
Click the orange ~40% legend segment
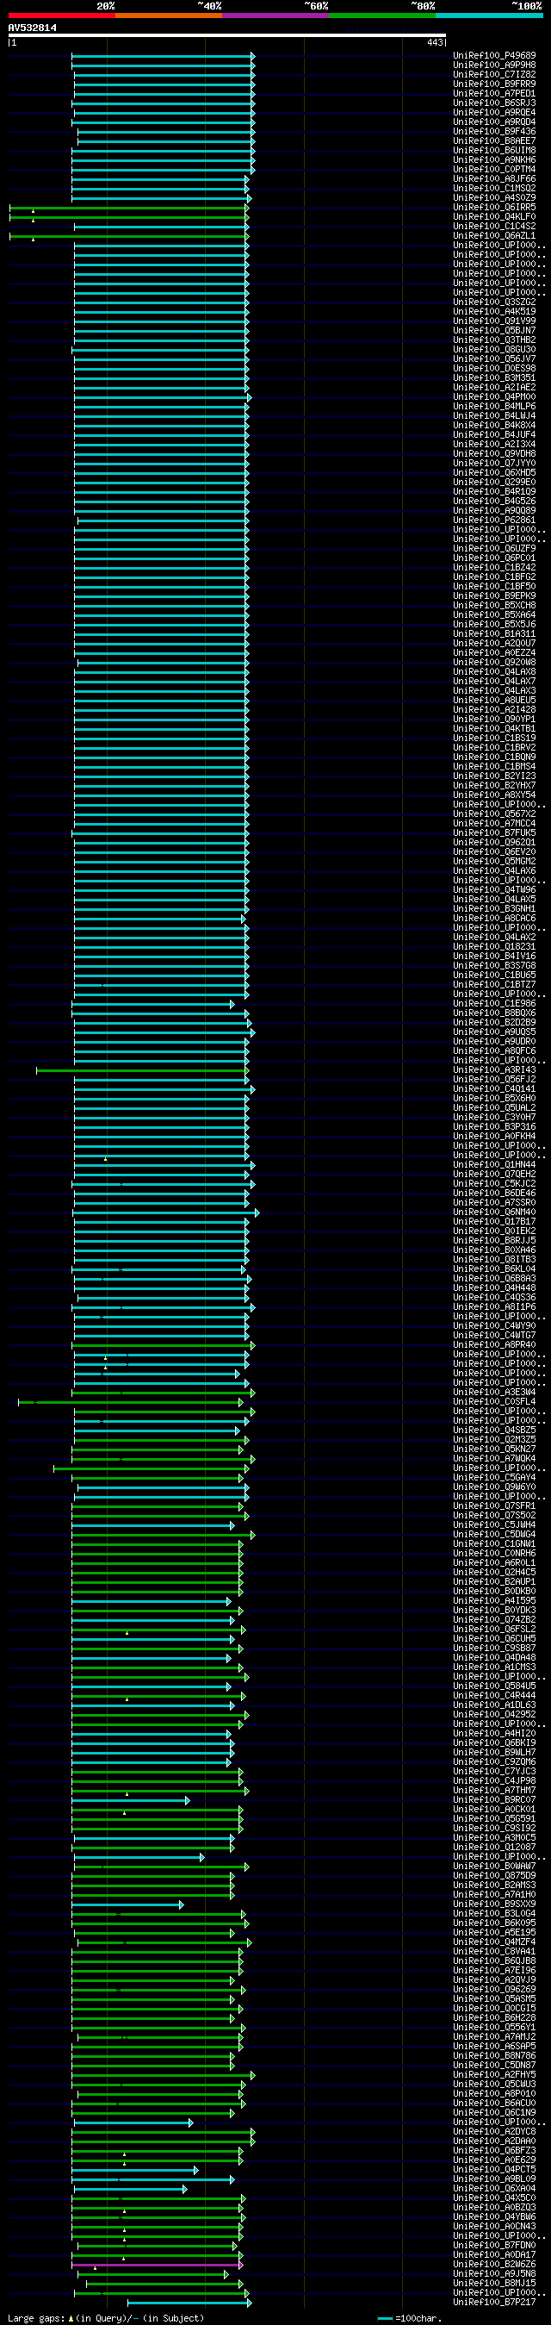click(x=169, y=15)
